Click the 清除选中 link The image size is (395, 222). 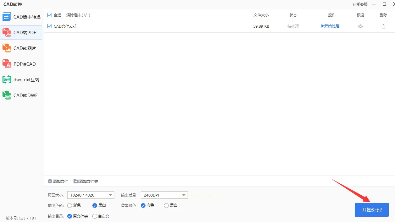click(74, 15)
